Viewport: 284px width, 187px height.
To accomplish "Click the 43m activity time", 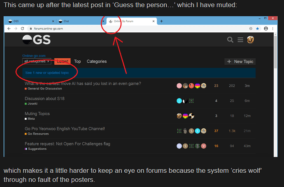I will tap(247, 146).
